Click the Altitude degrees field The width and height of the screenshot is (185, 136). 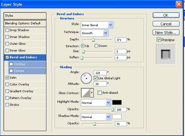[x=100, y=84]
